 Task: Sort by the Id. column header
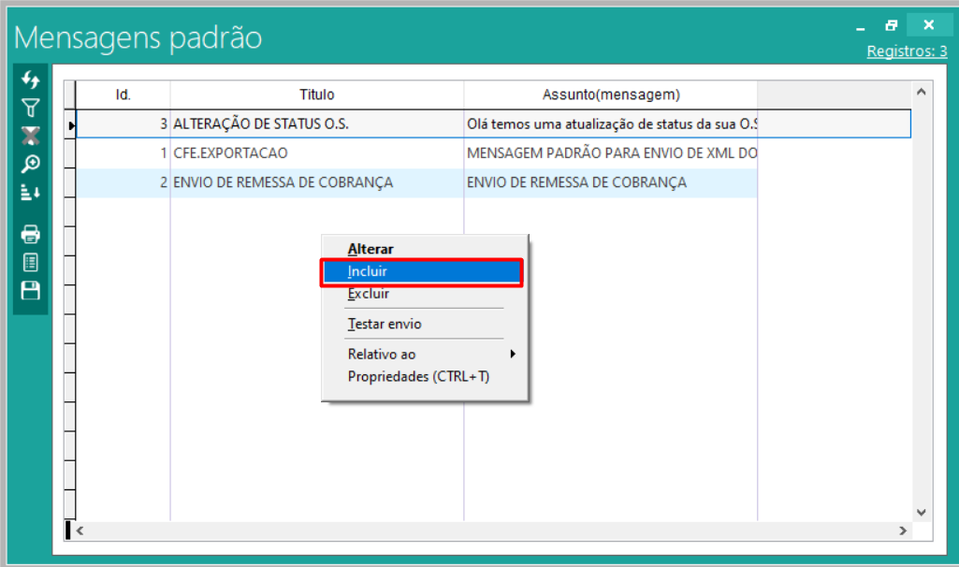123,94
